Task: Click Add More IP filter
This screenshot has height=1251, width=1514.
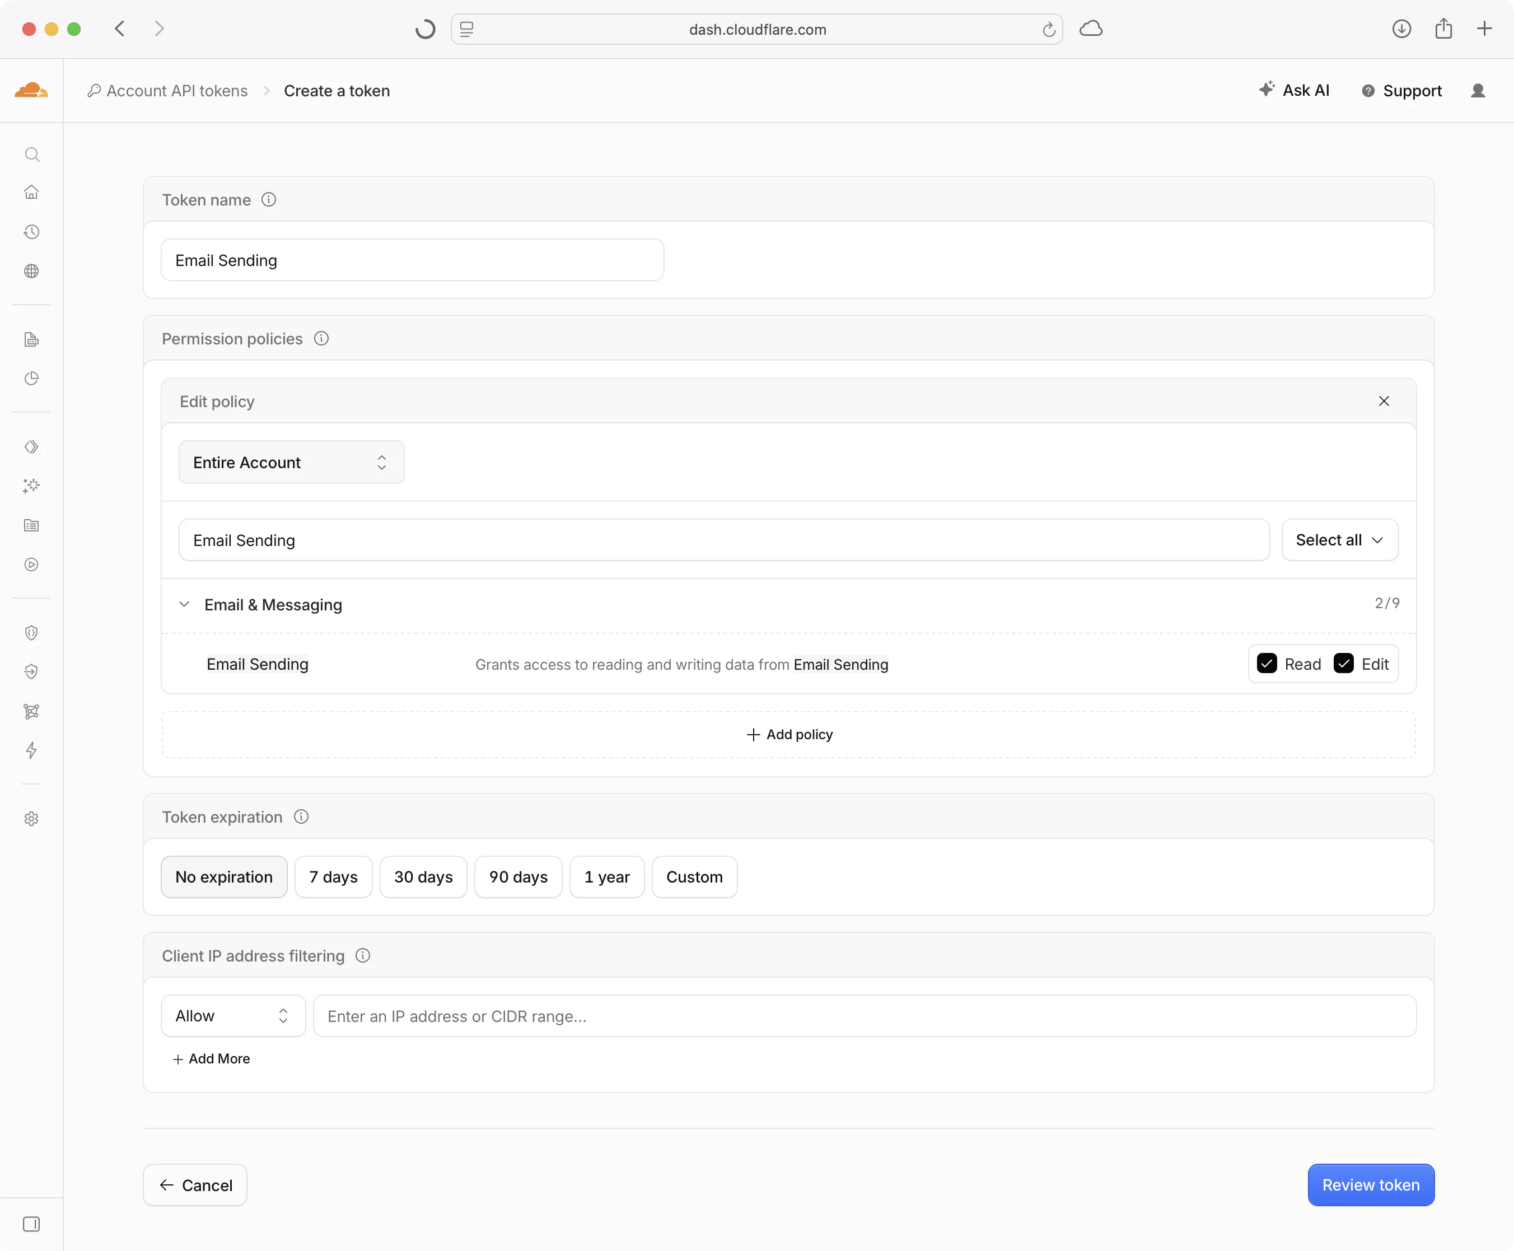Action: point(211,1058)
